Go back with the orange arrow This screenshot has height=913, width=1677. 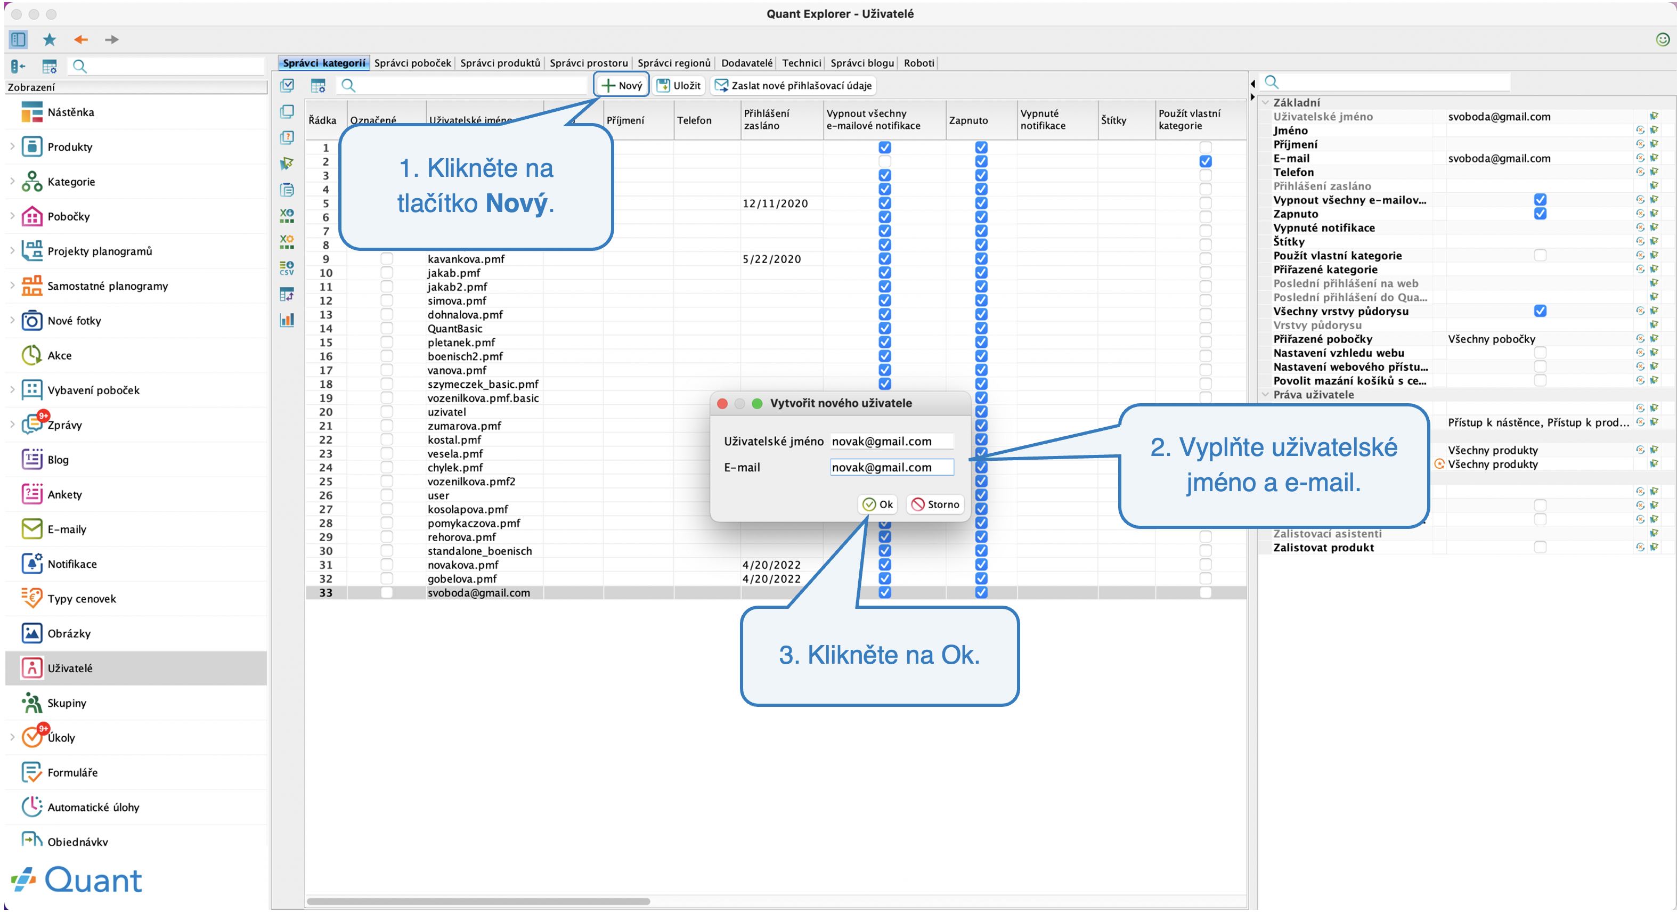click(x=81, y=40)
